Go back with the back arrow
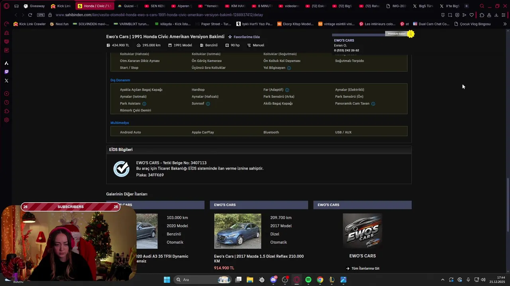The image size is (510, 286). pos(16,15)
